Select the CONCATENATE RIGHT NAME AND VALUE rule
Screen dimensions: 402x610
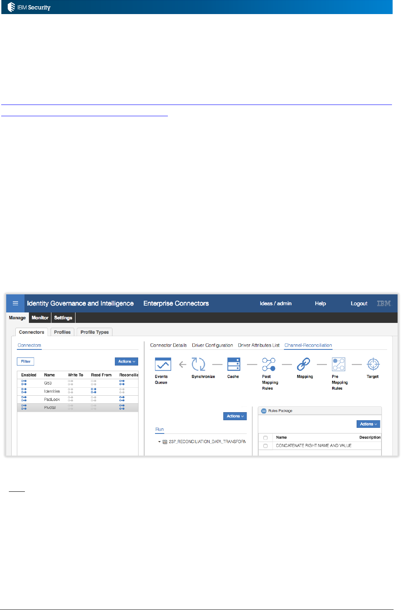(314, 446)
